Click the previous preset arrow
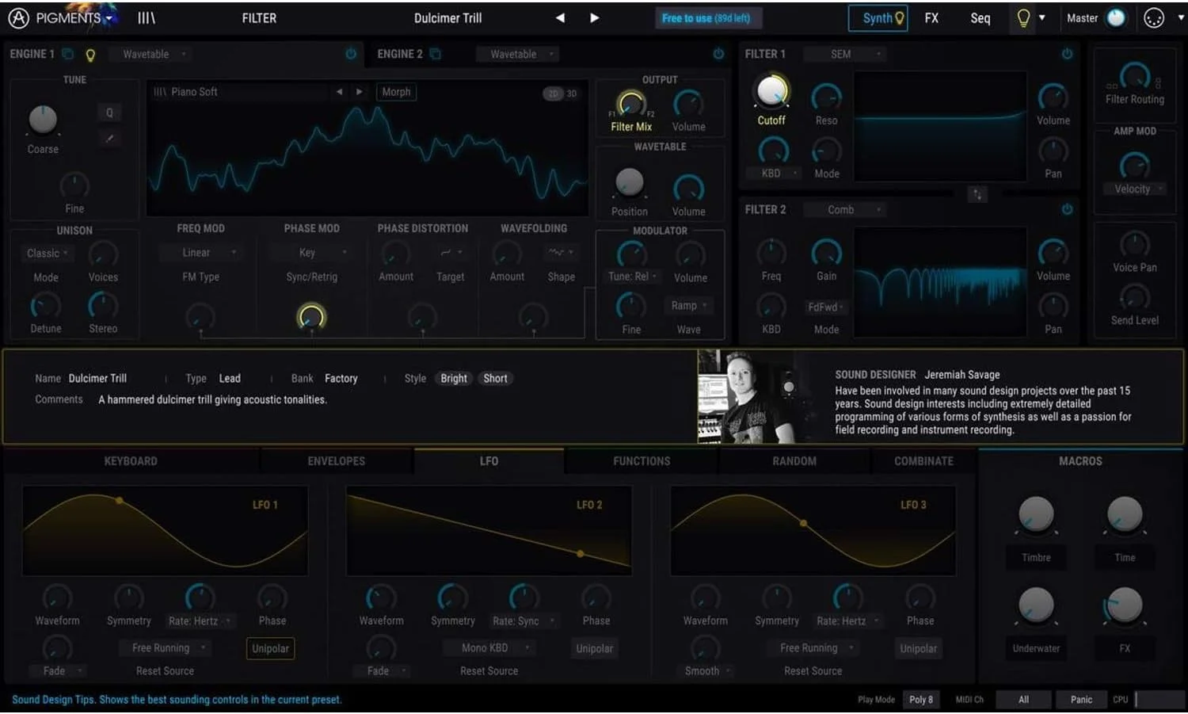The width and height of the screenshot is (1188, 714). tap(560, 17)
